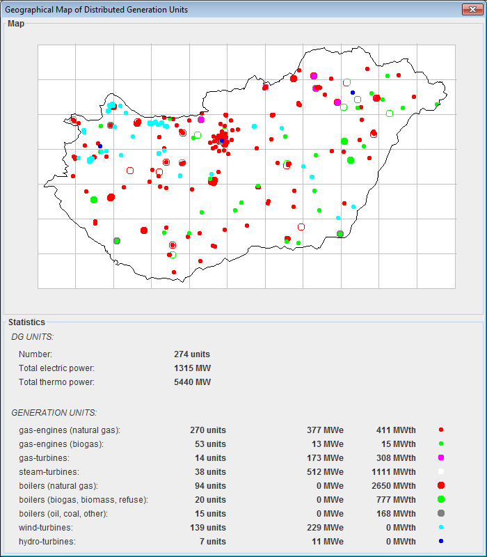The height and width of the screenshot is (557, 487).
Task: Click the 'boilers (natural gas):' label
Action: 58,485
